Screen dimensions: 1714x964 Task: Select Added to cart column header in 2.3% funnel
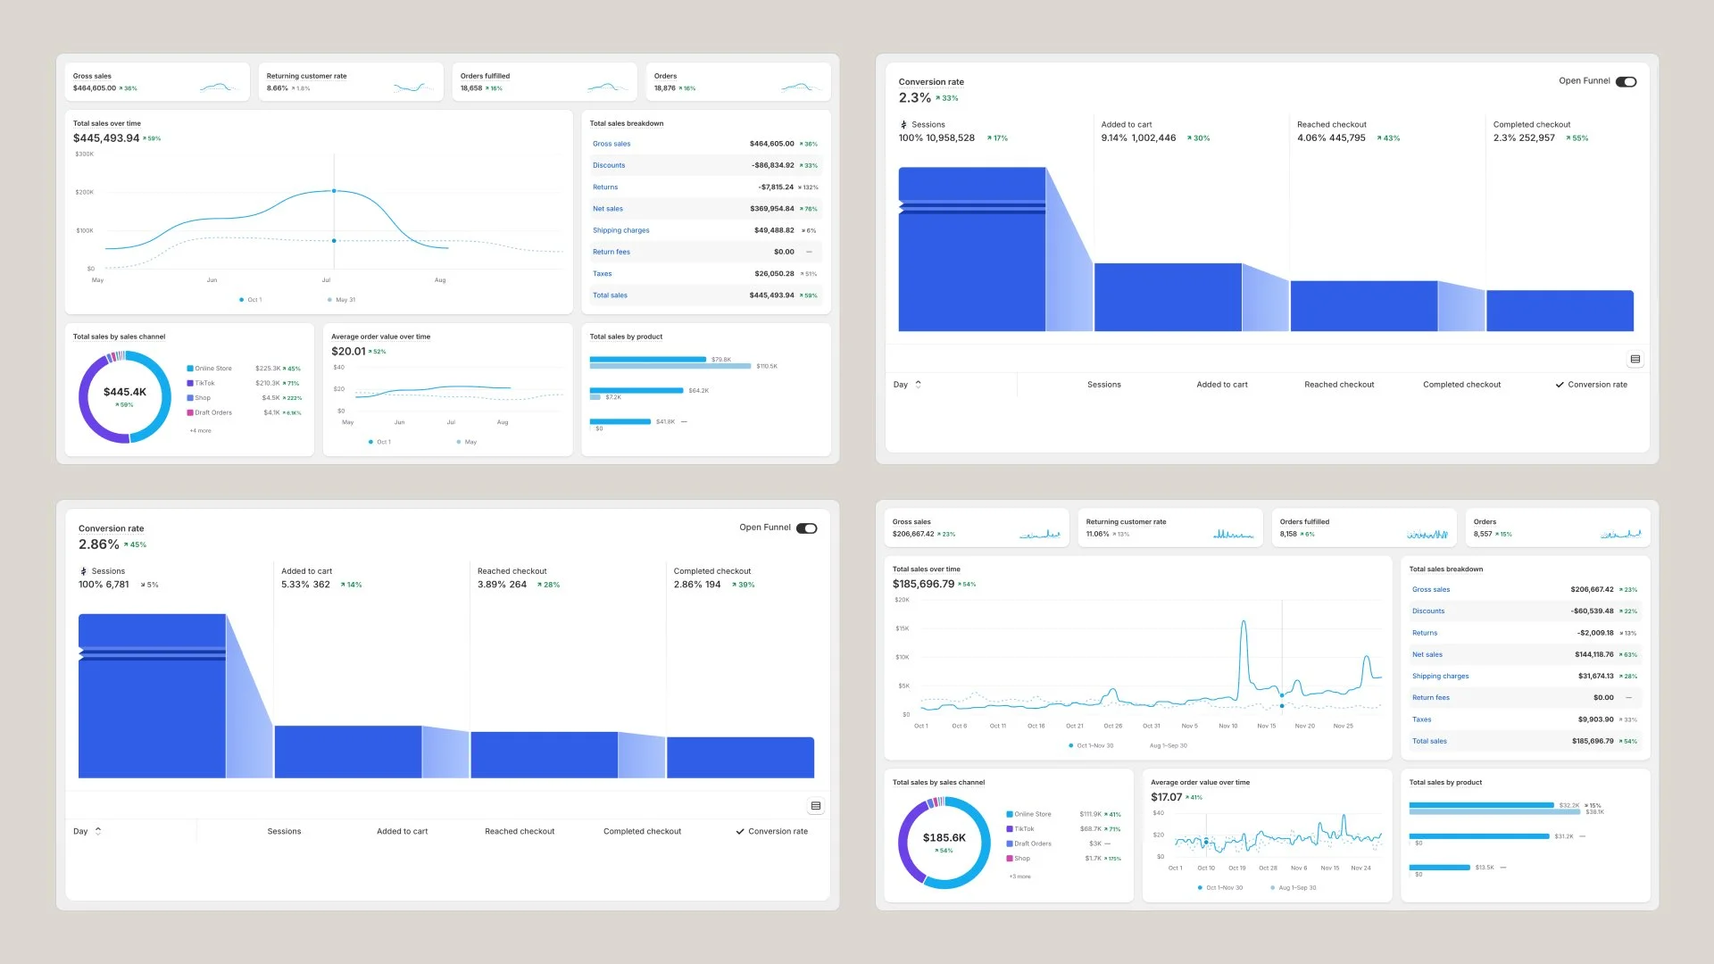coord(1221,385)
